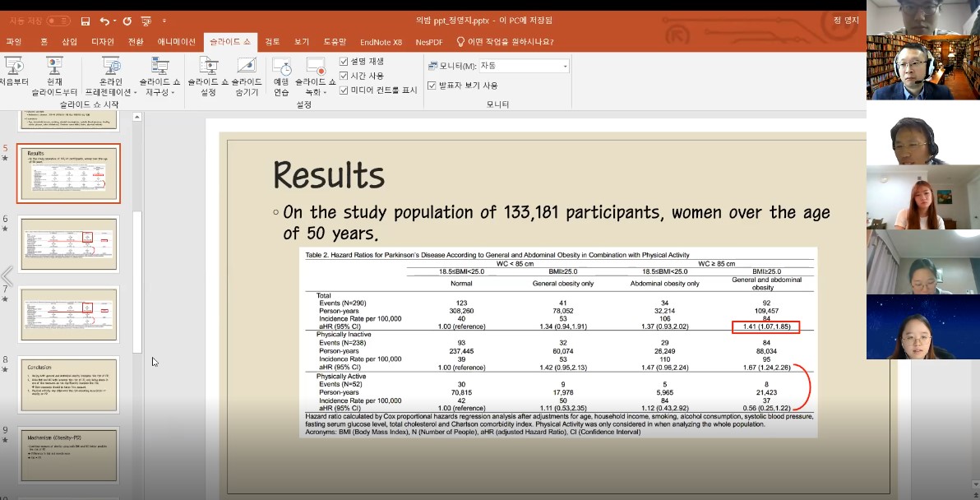Image resolution: width=980 pixels, height=500 pixels.
Task: Click record slide show (슬라이드 쇼 녹화) icon
Action: tap(316, 65)
